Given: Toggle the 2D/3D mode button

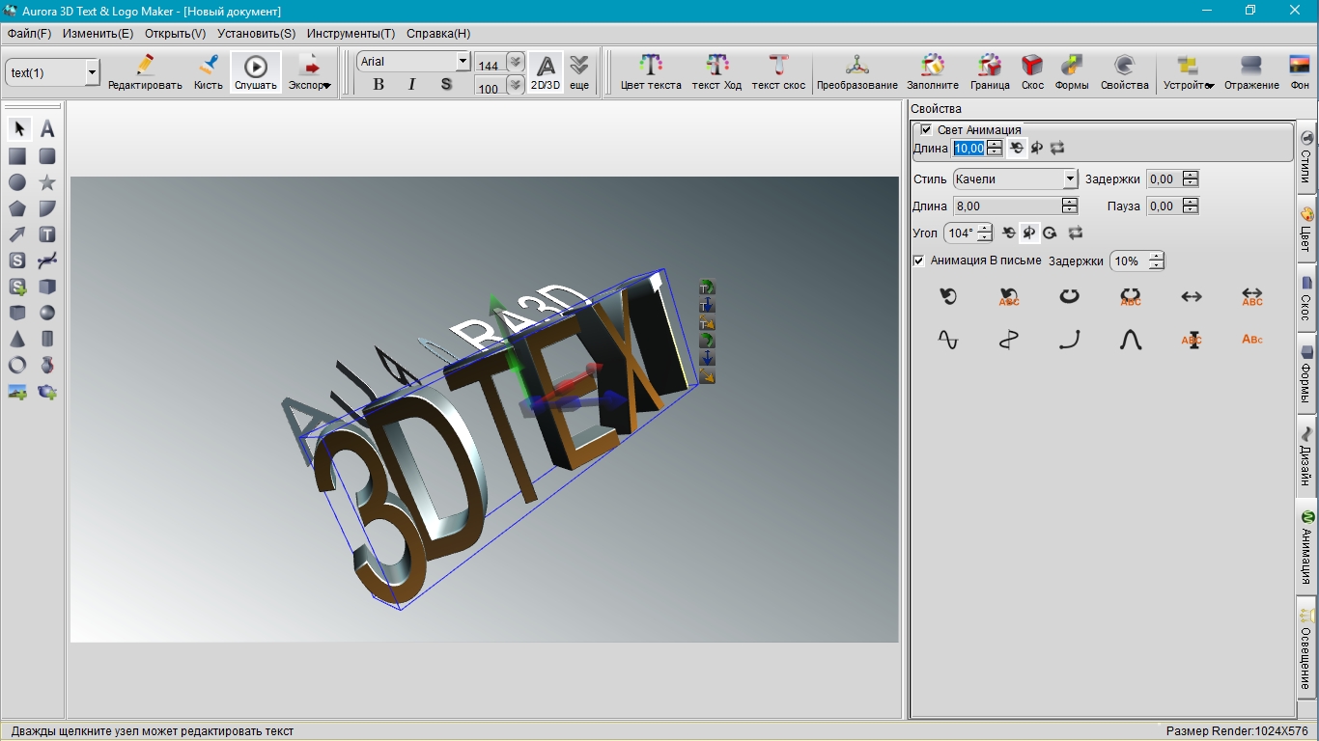Looking at the screenshot, I should pyautogui.click(x=546, y=72).
